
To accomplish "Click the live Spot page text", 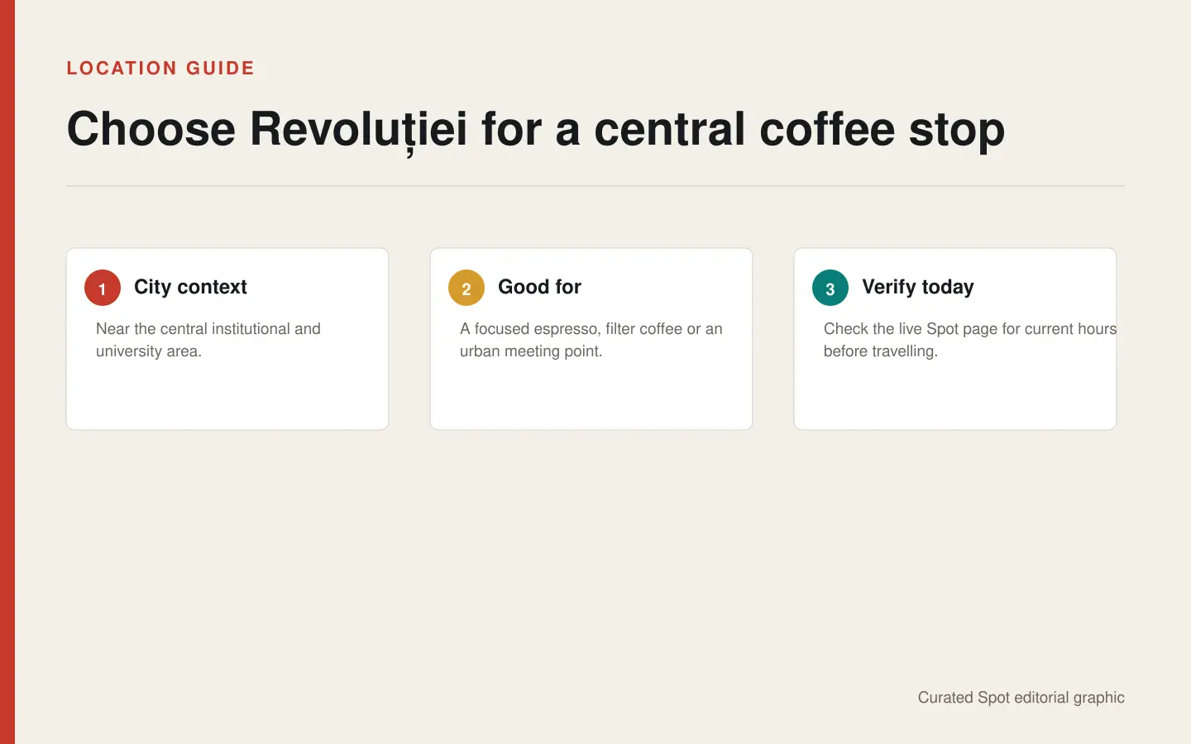I will (x=969, y=340).
